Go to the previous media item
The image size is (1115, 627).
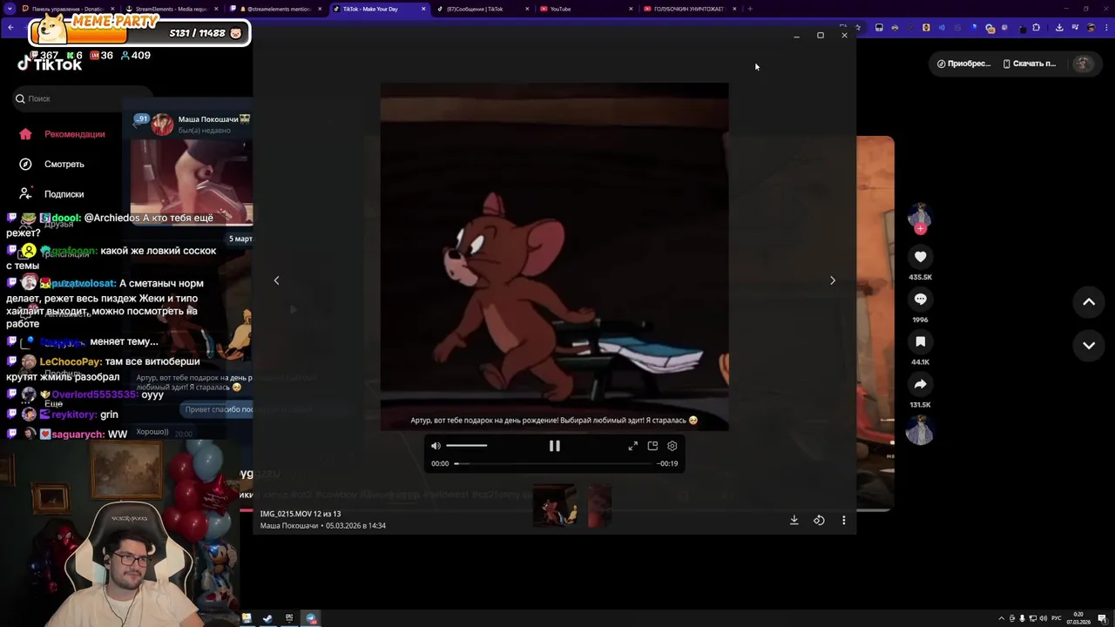[x=277, y=280]
